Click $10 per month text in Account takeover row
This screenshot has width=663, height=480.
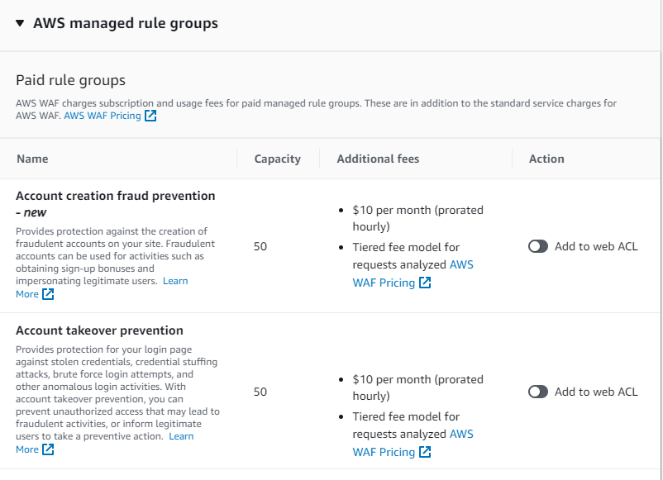click(x=417, y=387)
